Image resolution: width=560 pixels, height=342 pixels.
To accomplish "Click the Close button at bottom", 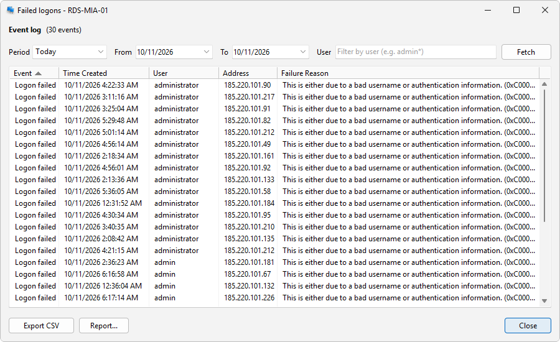I will tap(528, 326).
